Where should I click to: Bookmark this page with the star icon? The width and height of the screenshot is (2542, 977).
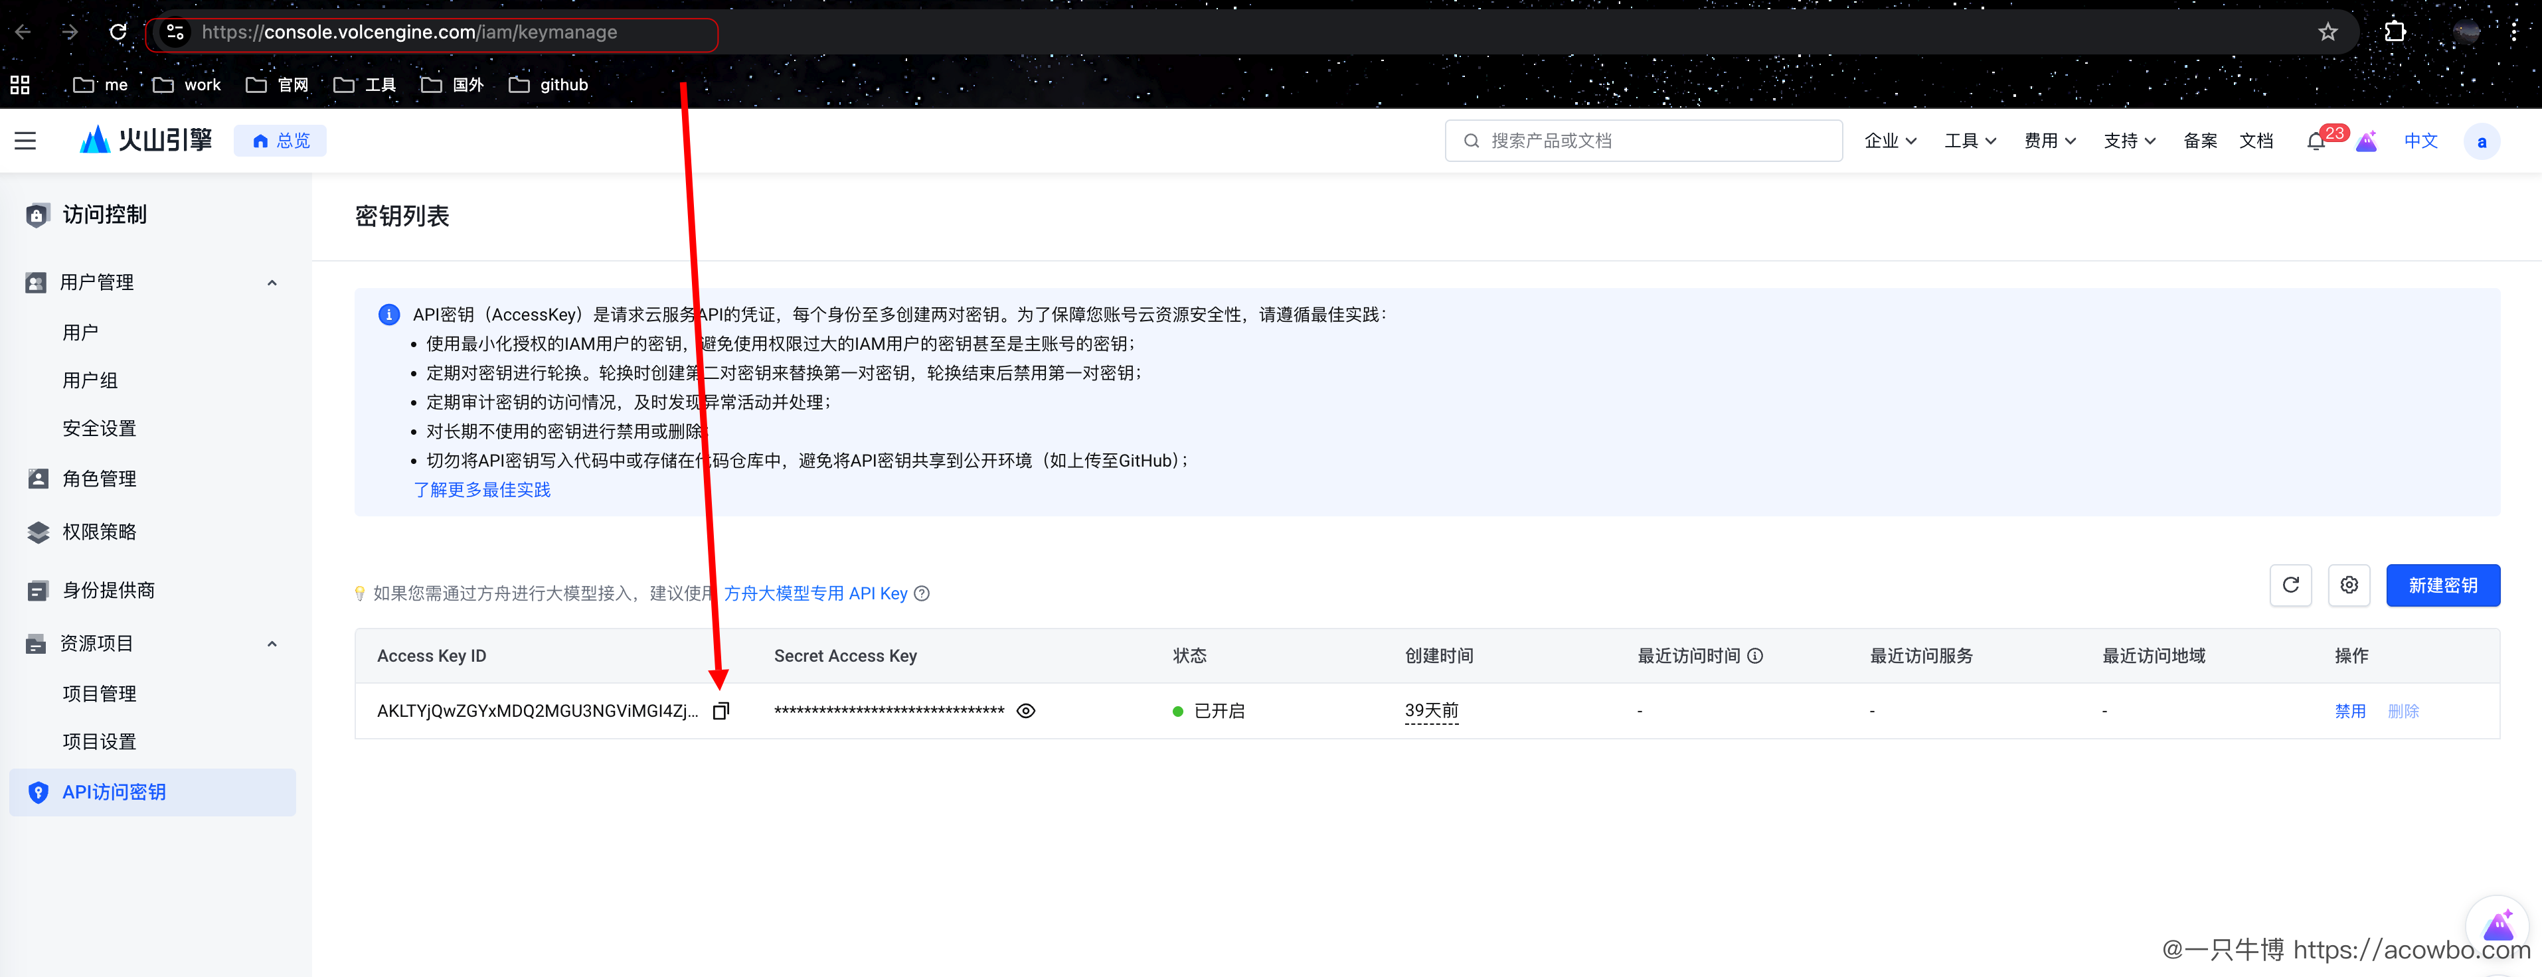click(2328, 32)
